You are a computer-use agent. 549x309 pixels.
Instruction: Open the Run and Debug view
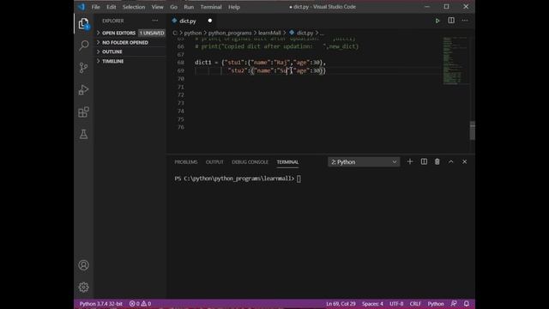(x=84, y=89)
